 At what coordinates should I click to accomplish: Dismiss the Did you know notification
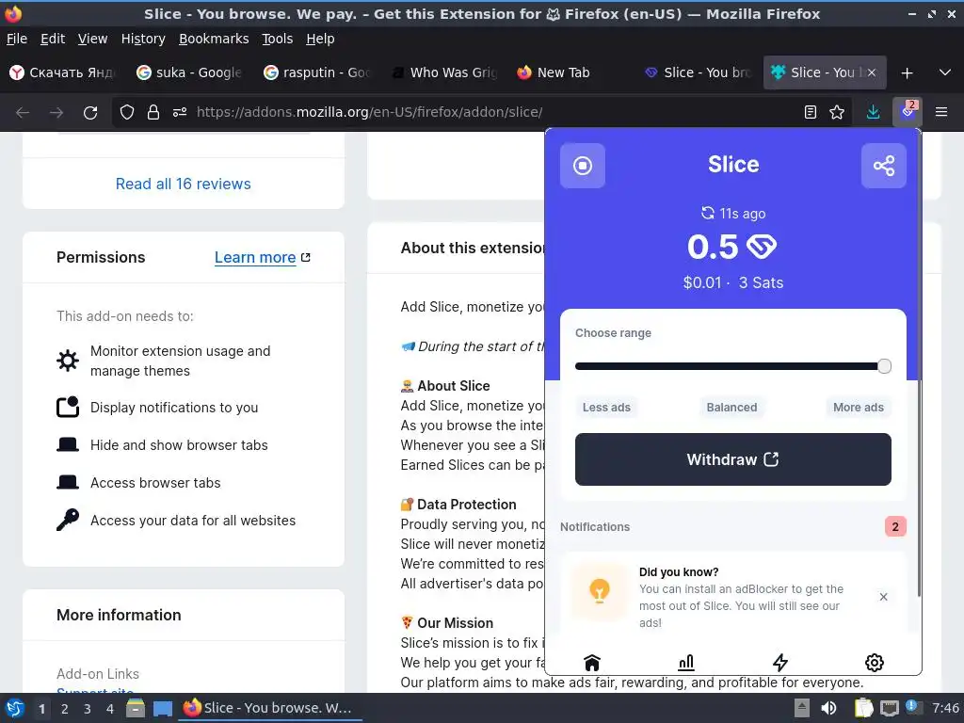click(x=883, y=597)
